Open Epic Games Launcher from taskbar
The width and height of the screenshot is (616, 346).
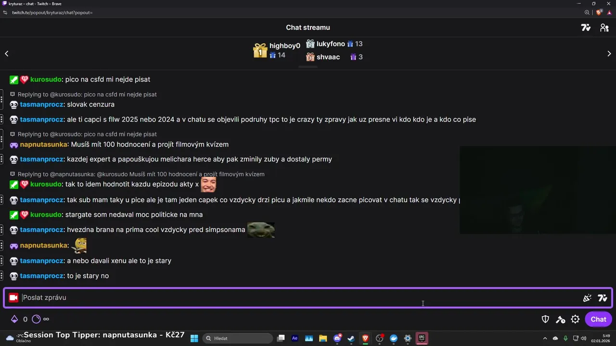[422, 338]
